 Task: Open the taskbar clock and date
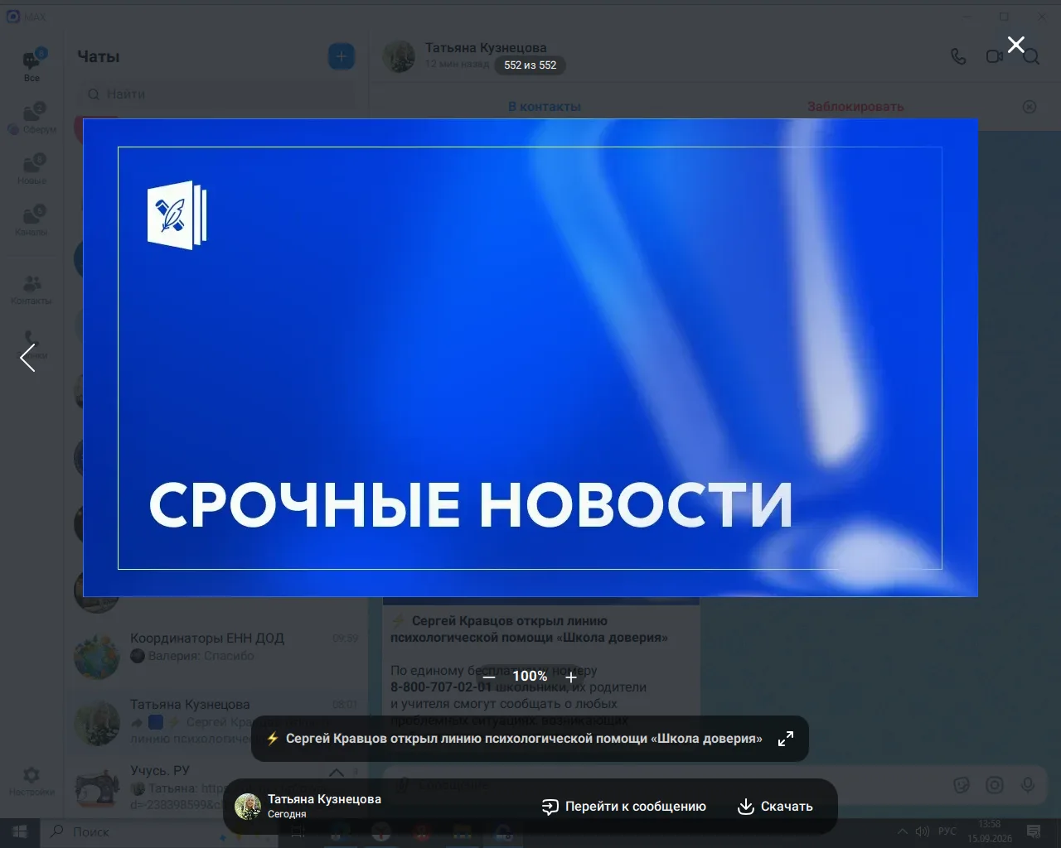[x=990, y=831]
